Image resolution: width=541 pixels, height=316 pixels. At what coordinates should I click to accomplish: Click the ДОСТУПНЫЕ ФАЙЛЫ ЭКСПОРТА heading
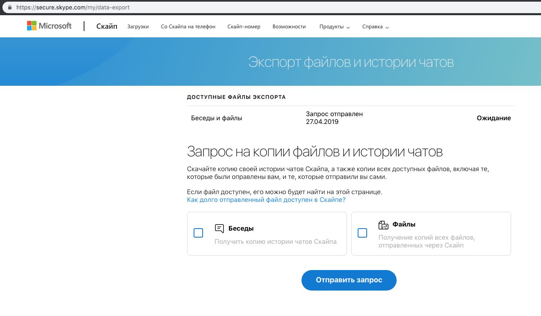[x=236, y=97]
